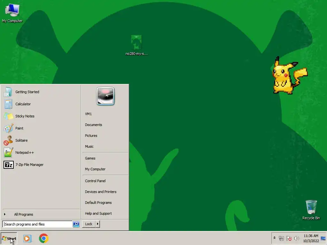
Task: Open Help and Support
Action: click(x=98, y=213)
